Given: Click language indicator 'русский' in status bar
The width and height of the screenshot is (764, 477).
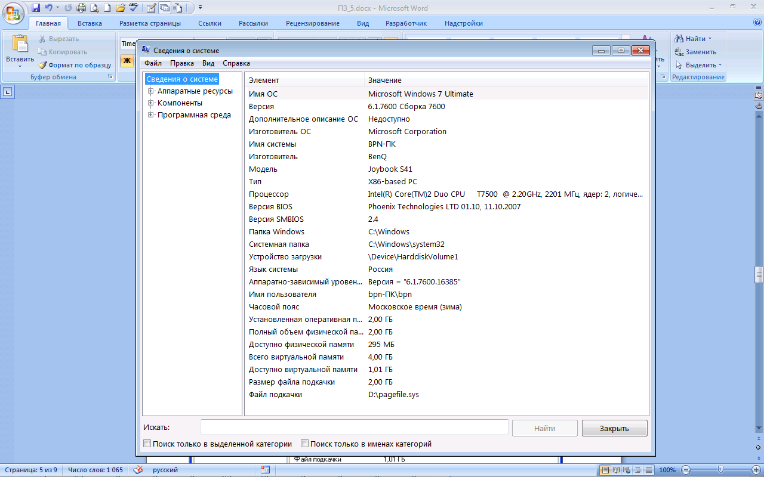Looking at the screenshot, I should [x=165, y=470].
